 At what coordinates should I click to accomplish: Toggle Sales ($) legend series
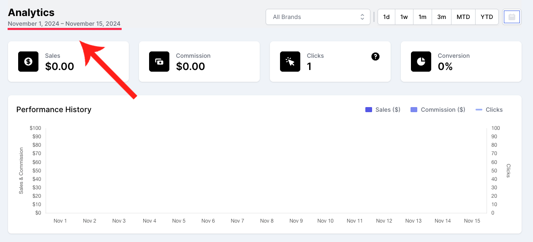[383, 110]
